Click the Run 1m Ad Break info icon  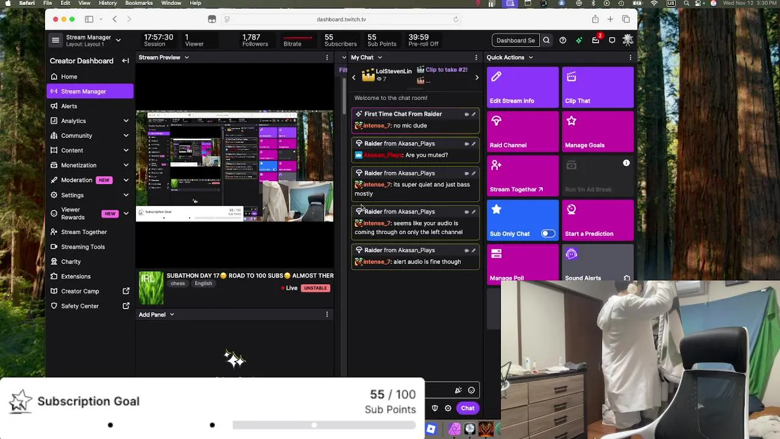pos(626,163)
